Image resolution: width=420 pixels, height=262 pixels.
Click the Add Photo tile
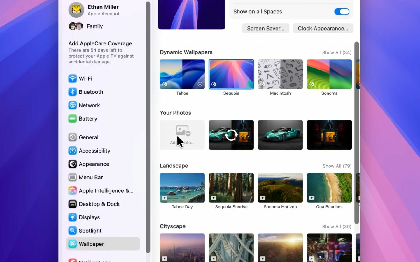point(182,135)
